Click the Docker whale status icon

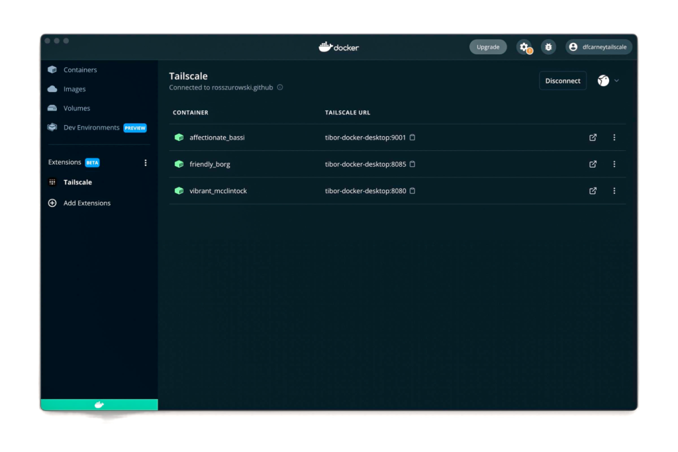point(99,404)
